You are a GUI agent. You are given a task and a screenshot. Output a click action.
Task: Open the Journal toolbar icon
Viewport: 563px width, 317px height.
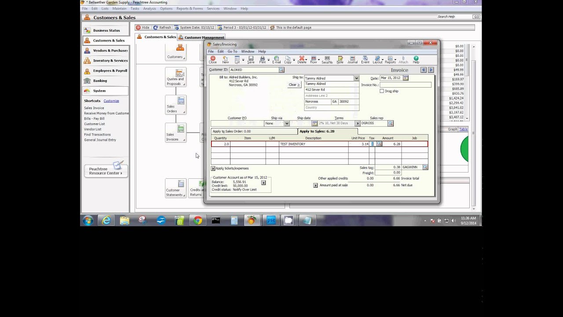[352, 59]
